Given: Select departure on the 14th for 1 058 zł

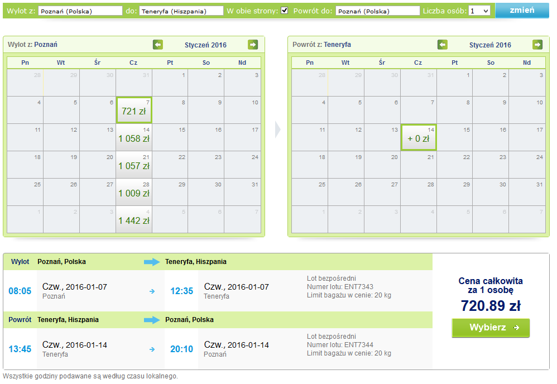Looking at the screenshot, I should click(135, 137).
